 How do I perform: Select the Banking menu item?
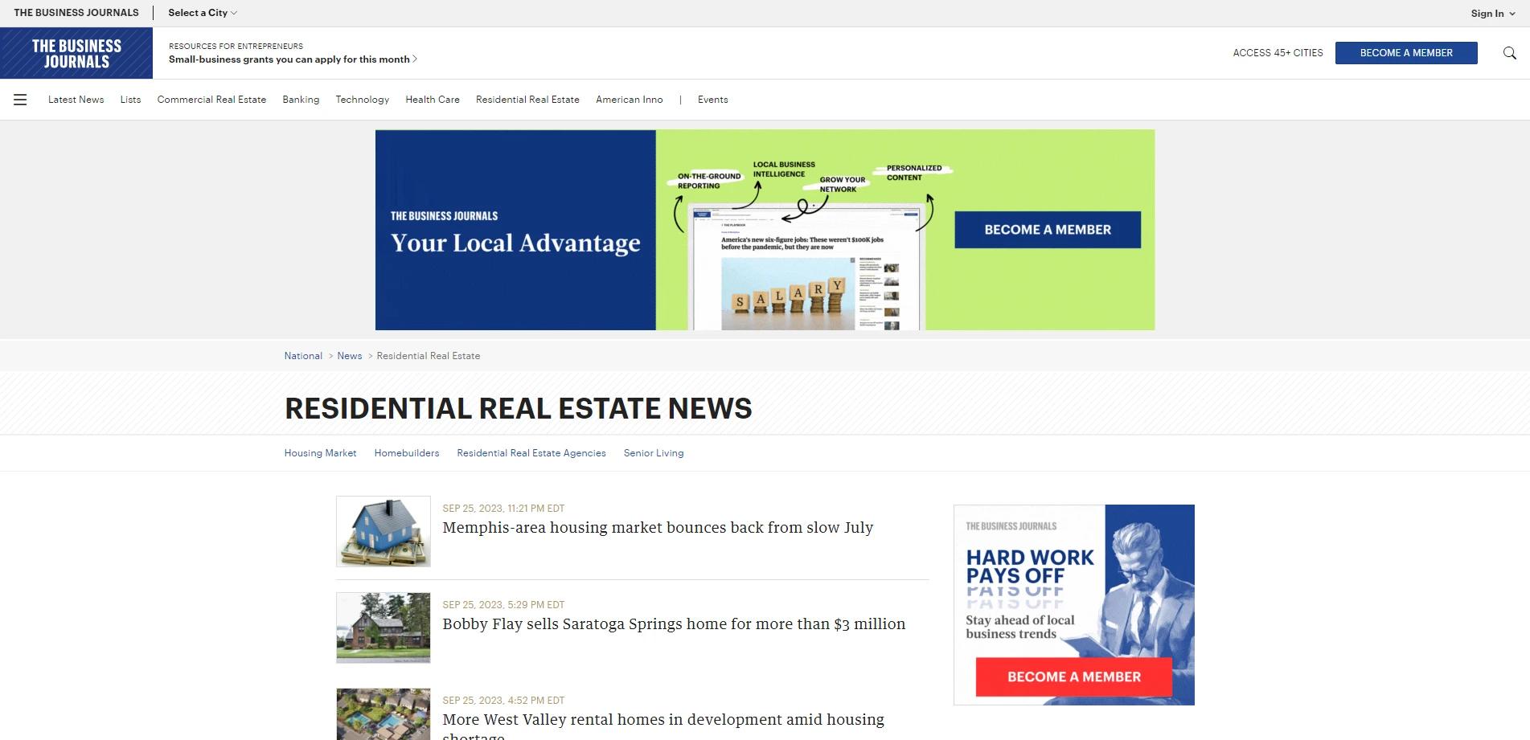301,100
